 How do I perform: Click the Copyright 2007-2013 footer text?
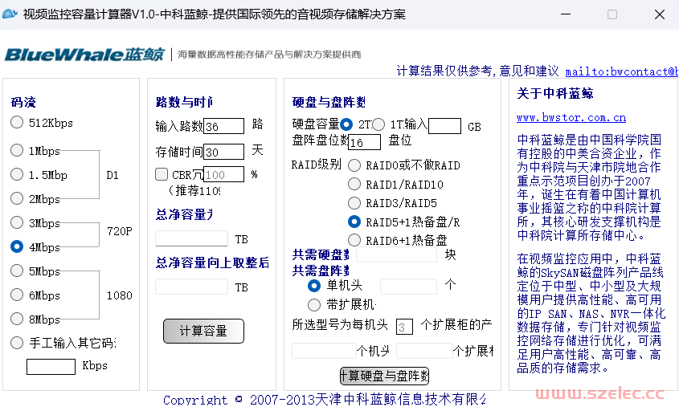pos(325,400)
